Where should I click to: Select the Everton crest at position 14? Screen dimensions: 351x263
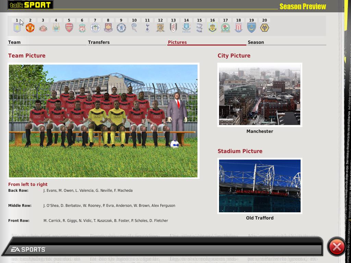click(x=186, y=28)
